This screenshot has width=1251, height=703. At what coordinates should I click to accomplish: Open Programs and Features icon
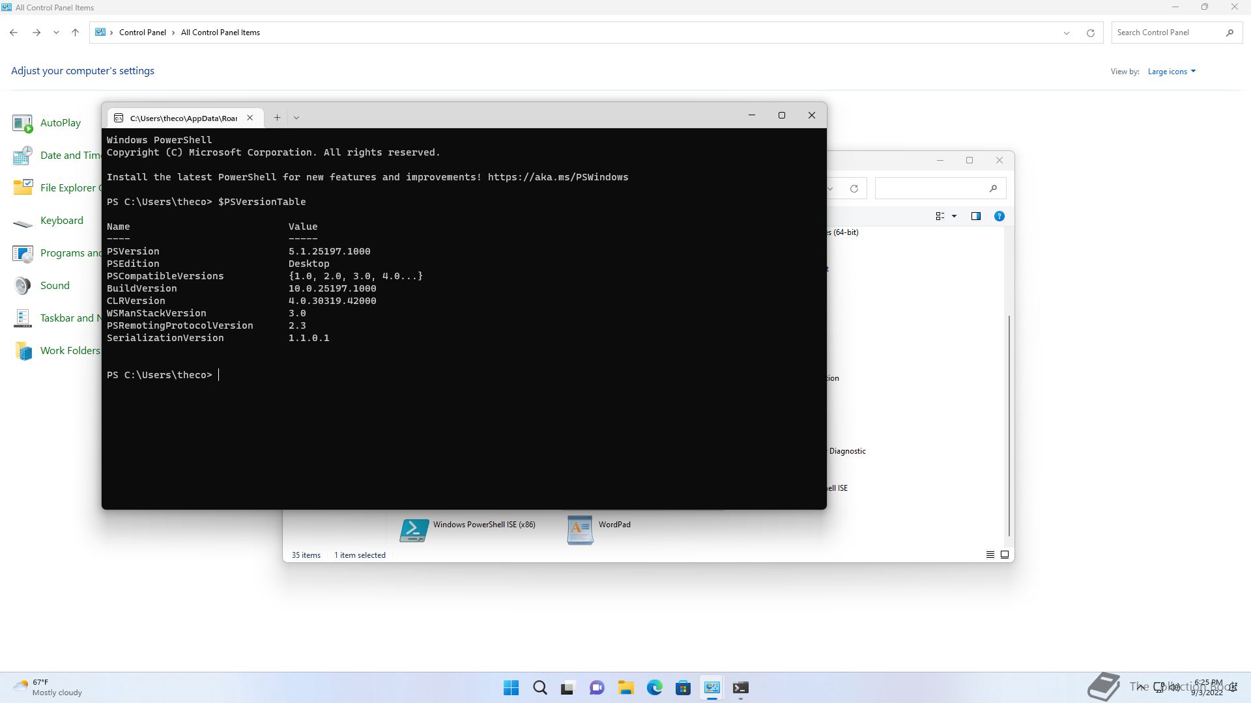point(23,253)
